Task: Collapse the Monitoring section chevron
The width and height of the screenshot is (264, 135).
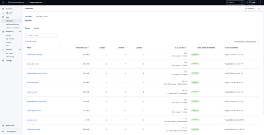Action: (x=20, y=32)
